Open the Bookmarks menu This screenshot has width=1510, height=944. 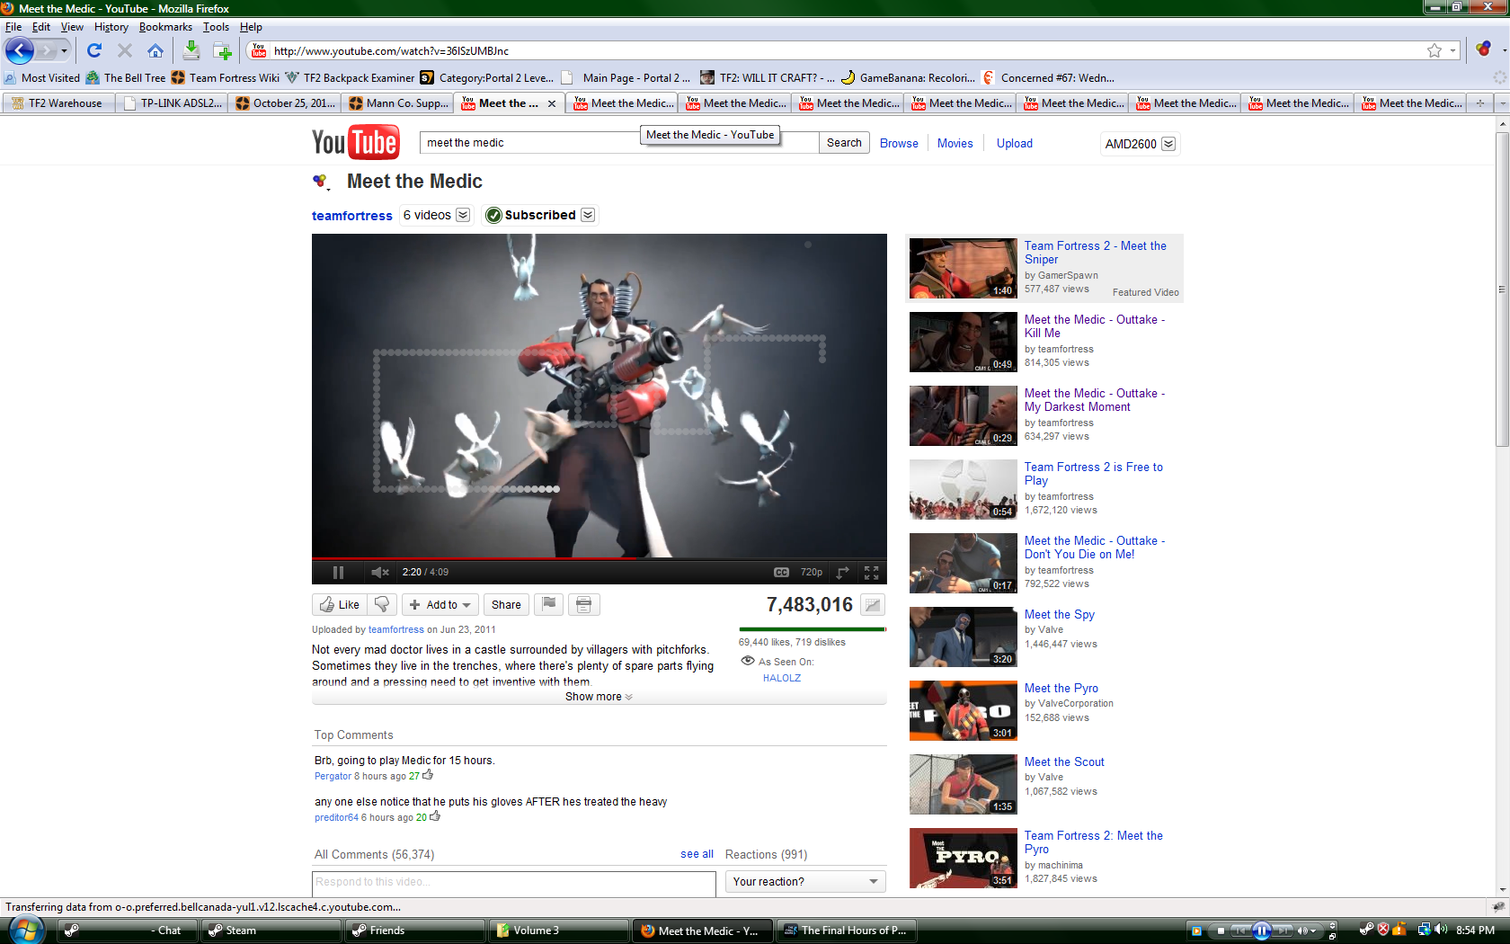point(165,27)
